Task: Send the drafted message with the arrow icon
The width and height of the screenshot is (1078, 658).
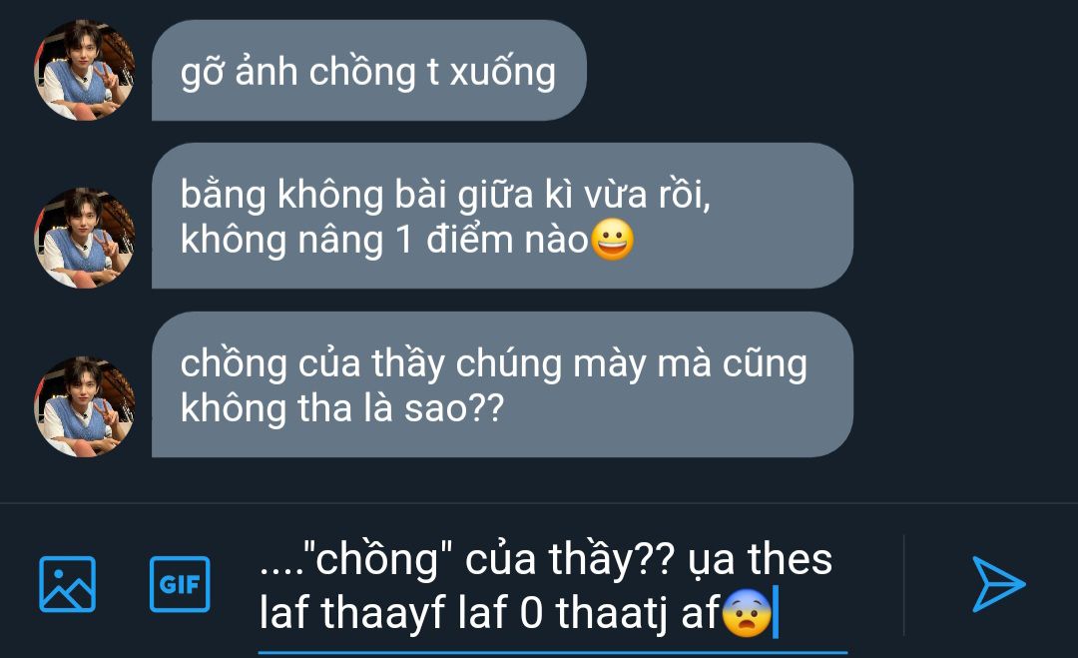Action: pyautogui.click(x=998, y=584)
